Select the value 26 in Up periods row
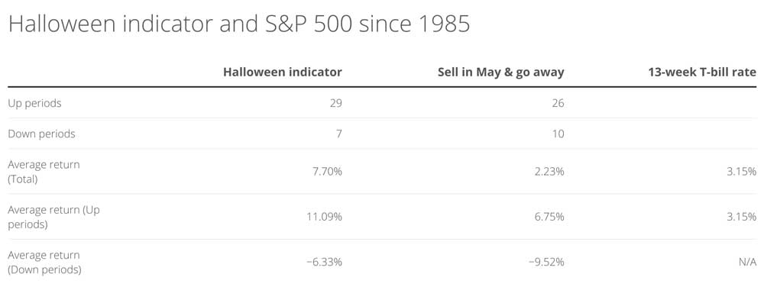 558,103
